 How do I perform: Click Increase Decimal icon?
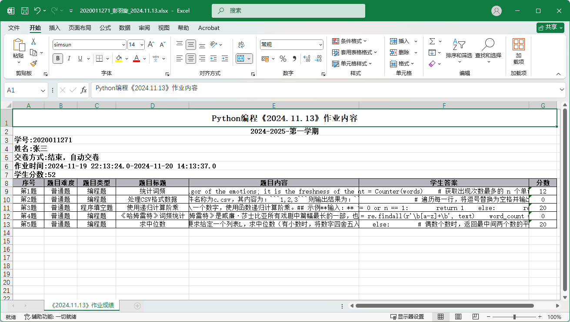pos(307,59)
